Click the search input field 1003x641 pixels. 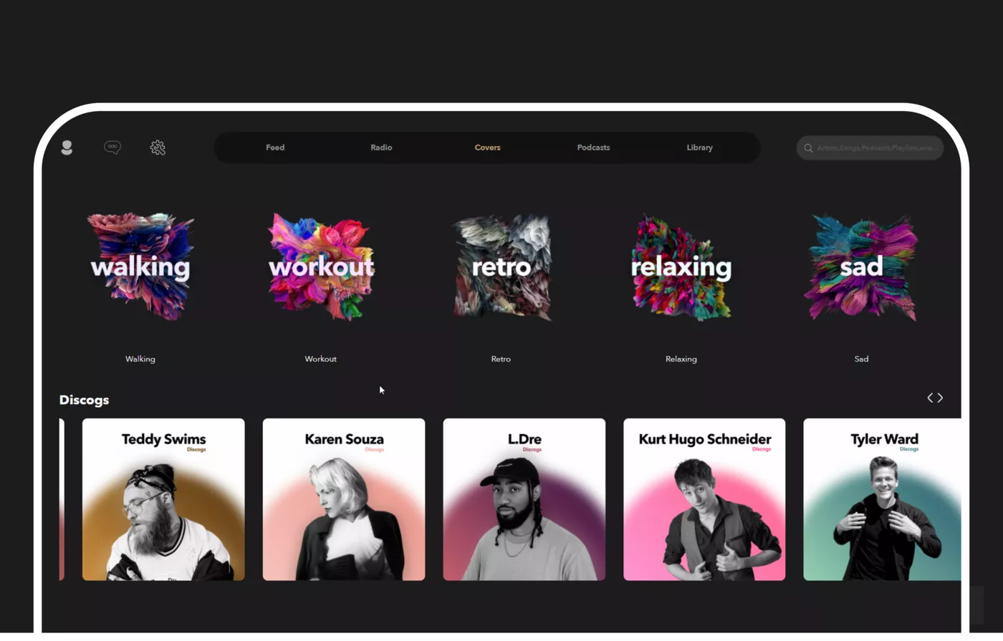pos(877,148)
